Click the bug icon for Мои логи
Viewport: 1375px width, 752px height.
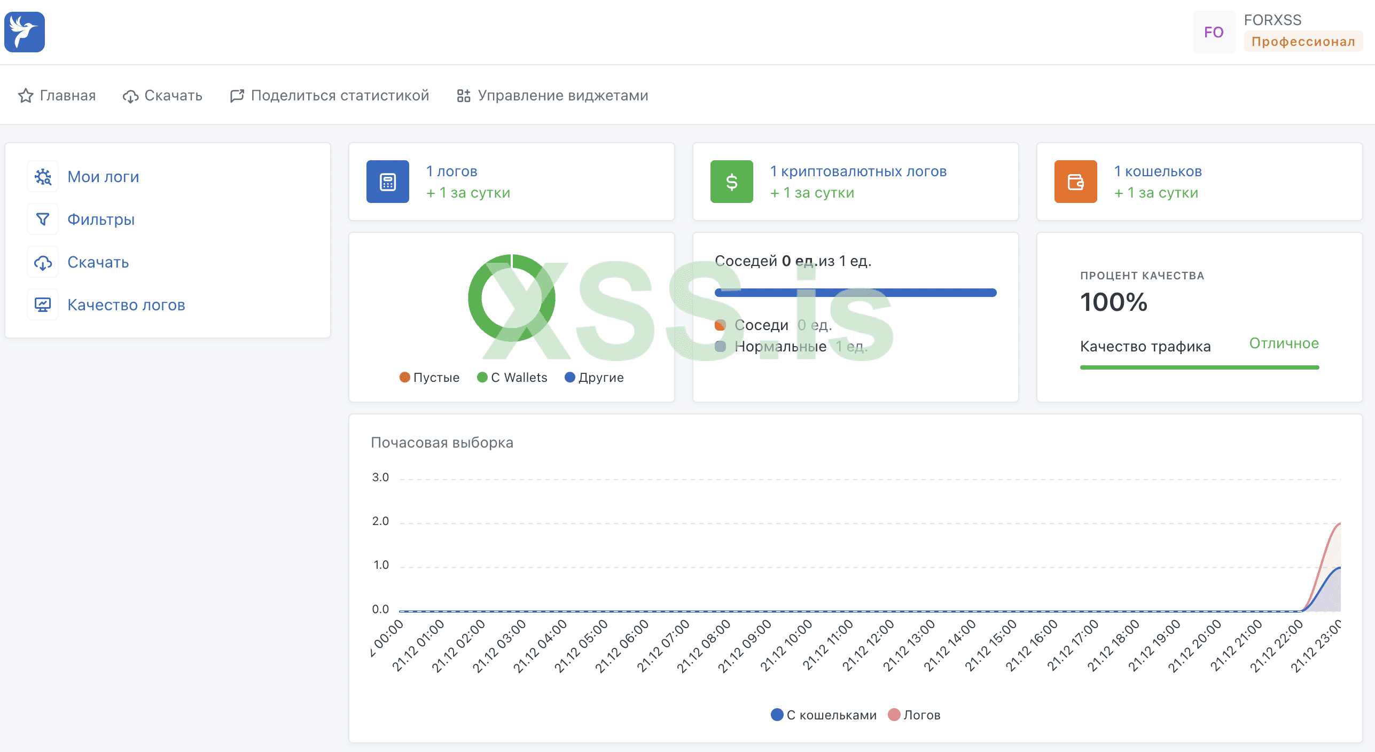(x=43, y=177)
